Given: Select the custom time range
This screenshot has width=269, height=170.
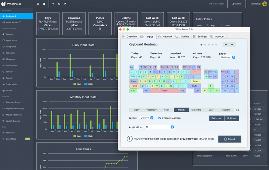Looking at the screenshot, I should 226,110.
